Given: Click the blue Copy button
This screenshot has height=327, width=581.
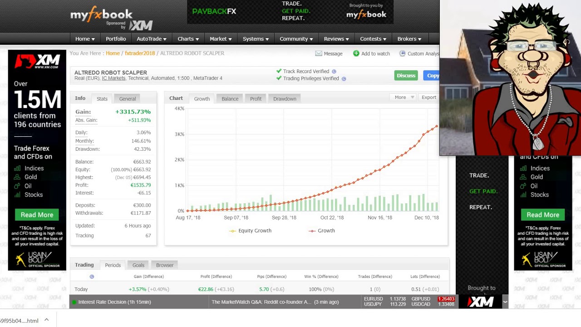Looking at the screenshot, I should [x=431, y=76].
